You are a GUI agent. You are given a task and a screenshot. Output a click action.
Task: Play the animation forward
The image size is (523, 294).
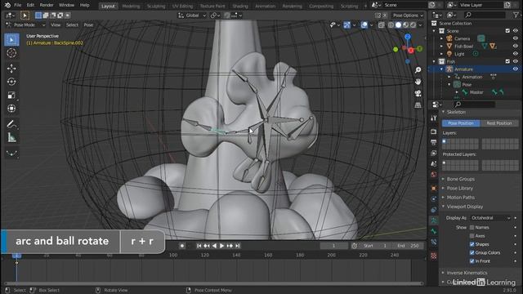coord(221,246)
